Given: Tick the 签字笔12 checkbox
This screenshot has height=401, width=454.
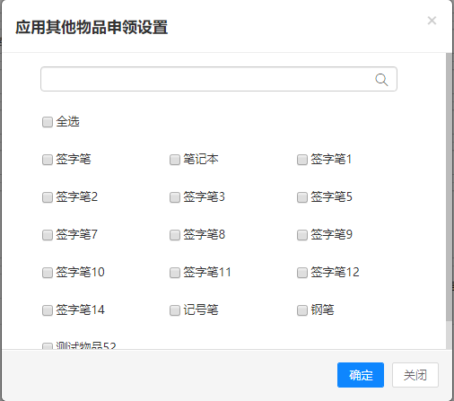Looking at the screenshot, I should (302, 273).
